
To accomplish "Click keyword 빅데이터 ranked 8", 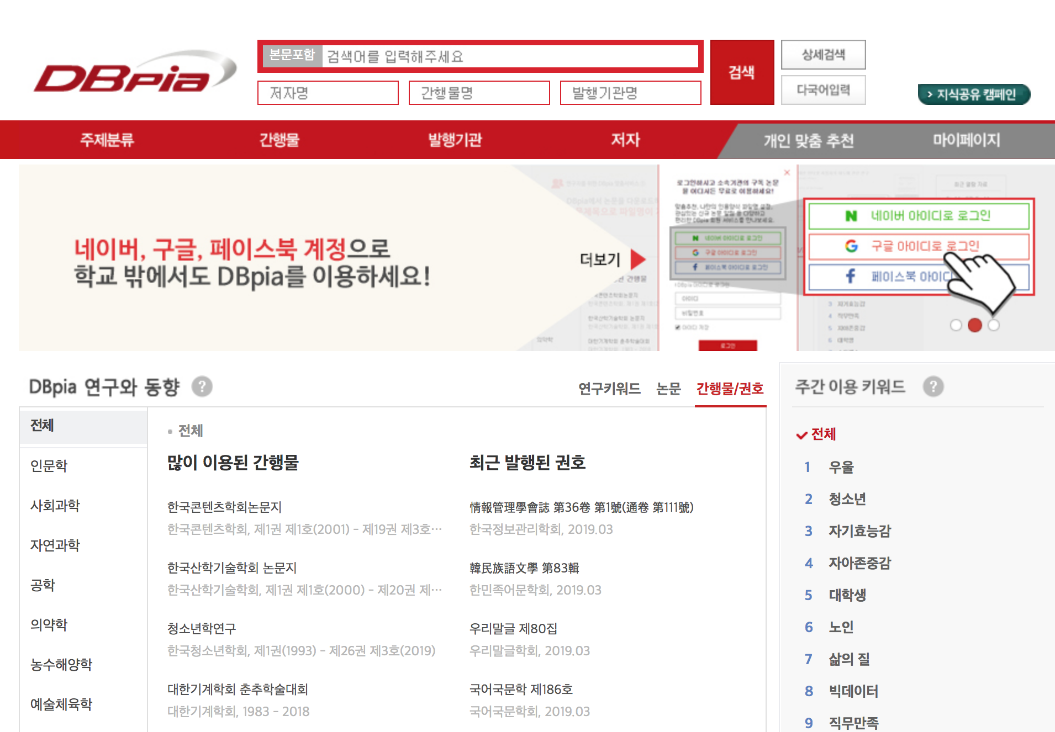I will click(853, 692).
